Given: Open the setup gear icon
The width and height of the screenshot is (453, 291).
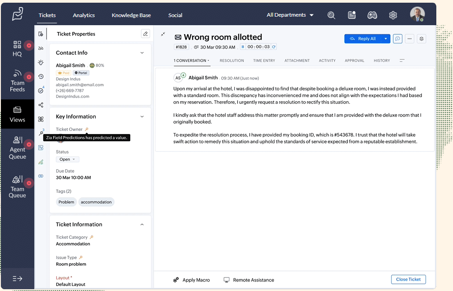Looking at the screenshot, I should pos(393,15).
